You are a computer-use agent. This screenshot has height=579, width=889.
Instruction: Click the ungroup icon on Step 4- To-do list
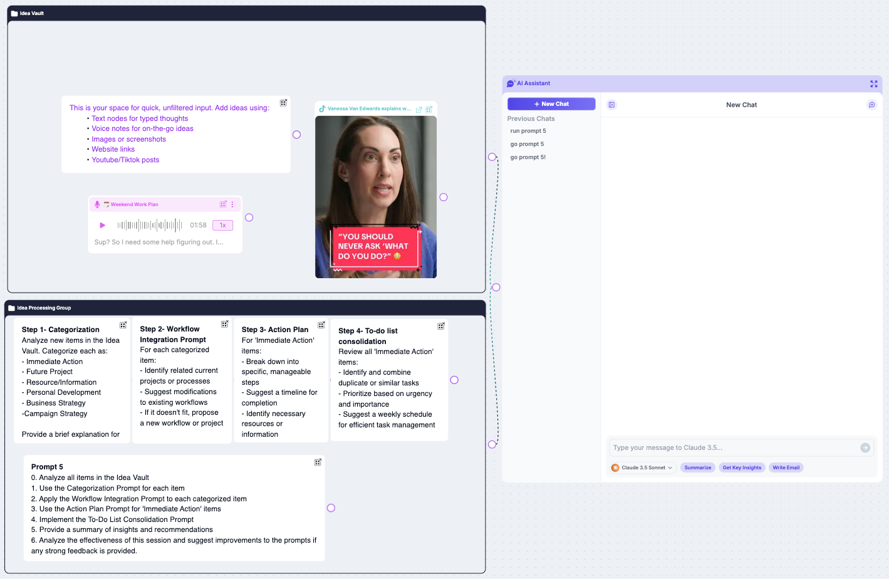pos(441,326)
